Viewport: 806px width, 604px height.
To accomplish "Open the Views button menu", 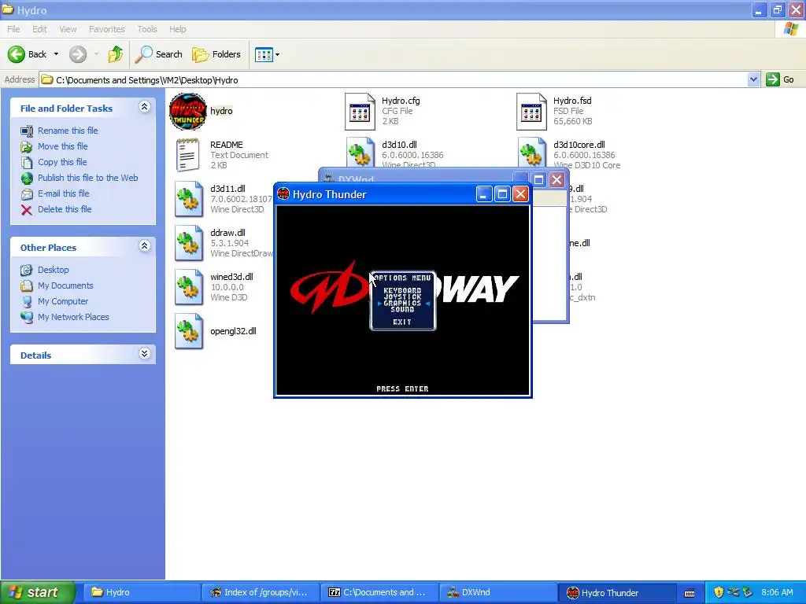I will 268,54.
